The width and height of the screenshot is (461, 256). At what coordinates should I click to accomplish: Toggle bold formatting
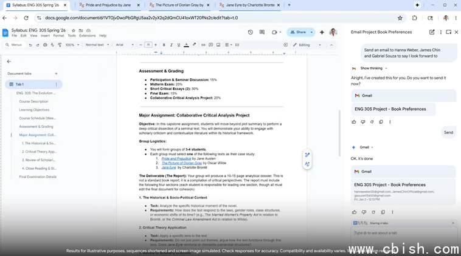[x=164, y=45]
